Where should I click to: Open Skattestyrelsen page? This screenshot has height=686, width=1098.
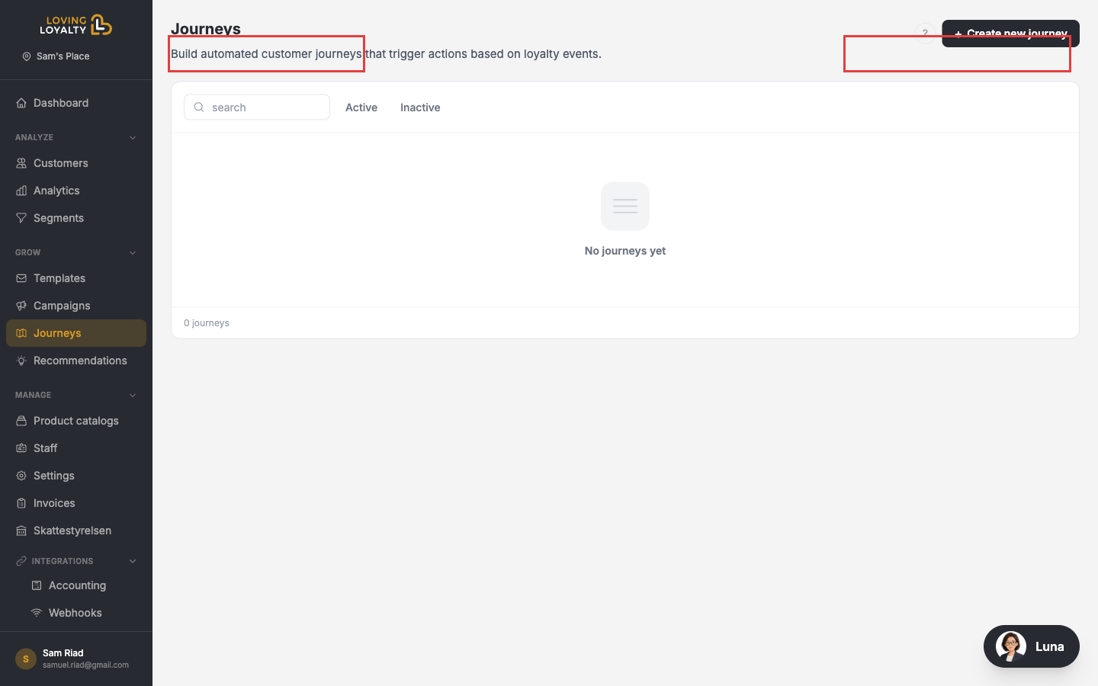[76, 531]
